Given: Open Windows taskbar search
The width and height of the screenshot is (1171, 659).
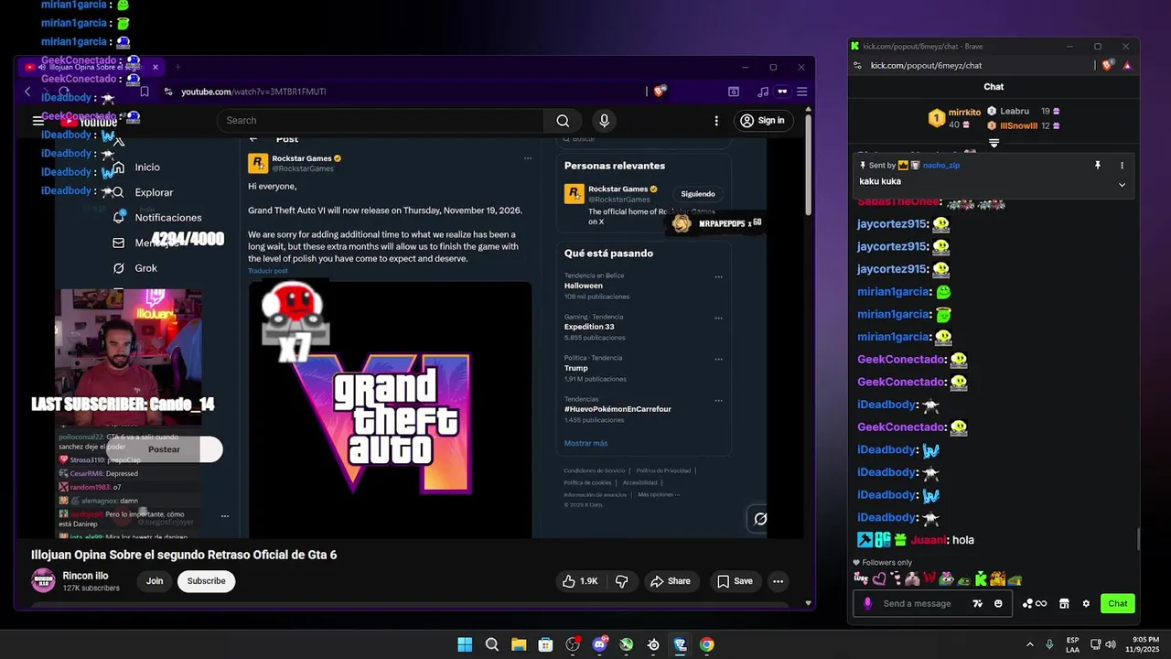Looking at the screenshot, I should 492,644.
